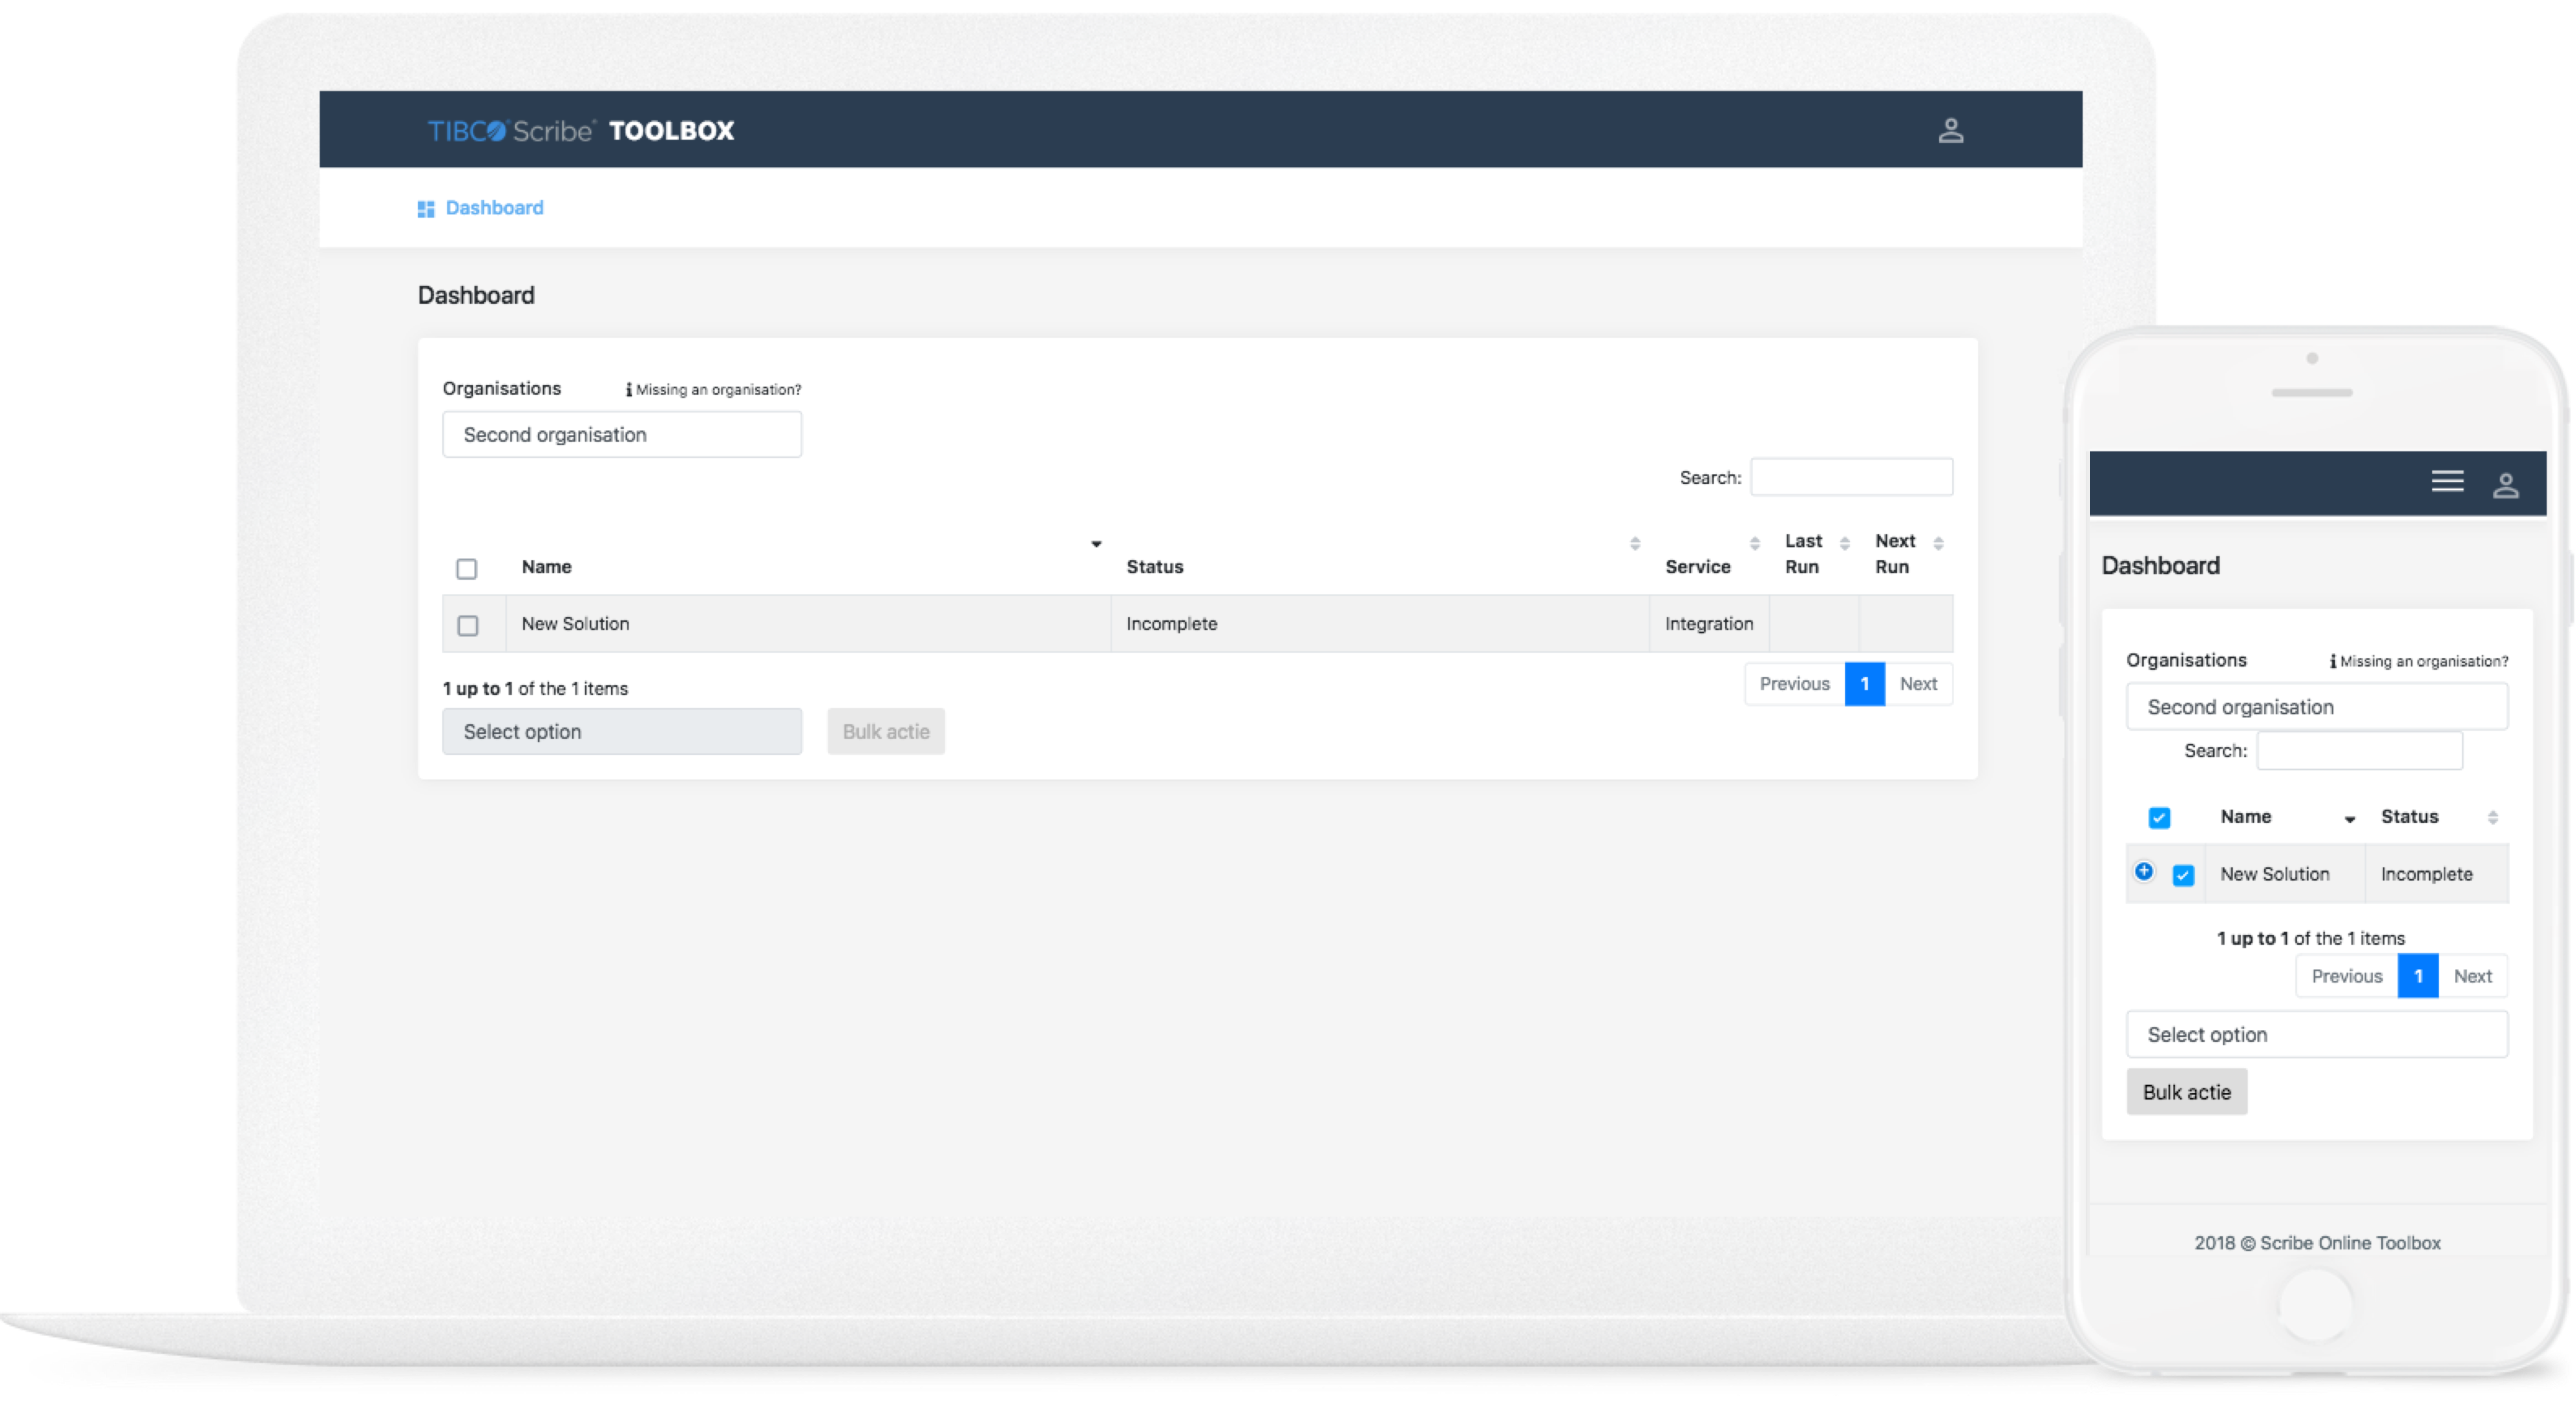The width and height of the screenshot is (2576, 1405).
Task: Sort by Status column arrows on laptop
Action: 1635,543
